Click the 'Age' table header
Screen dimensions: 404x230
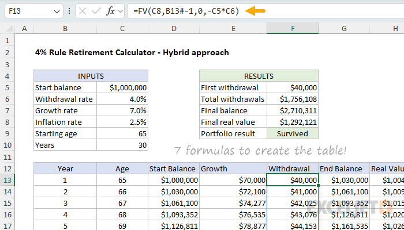122,168
